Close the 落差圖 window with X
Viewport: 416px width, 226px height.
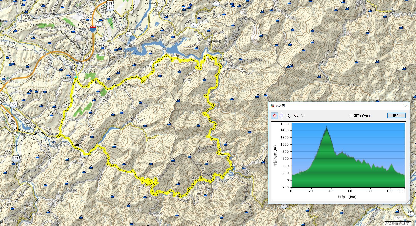406,106
